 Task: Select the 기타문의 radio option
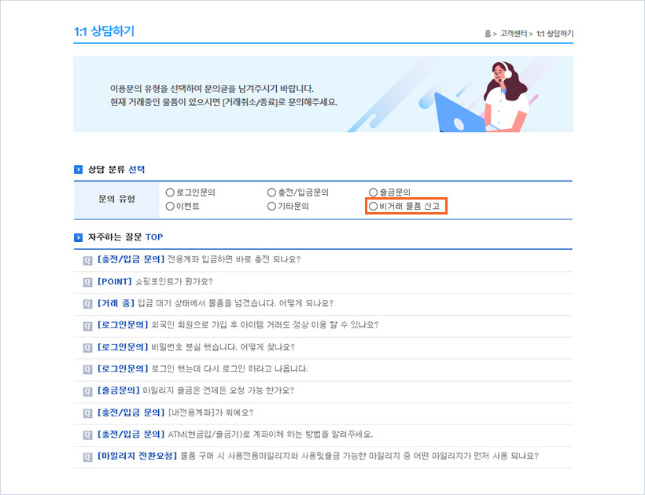tap(271, 206)
